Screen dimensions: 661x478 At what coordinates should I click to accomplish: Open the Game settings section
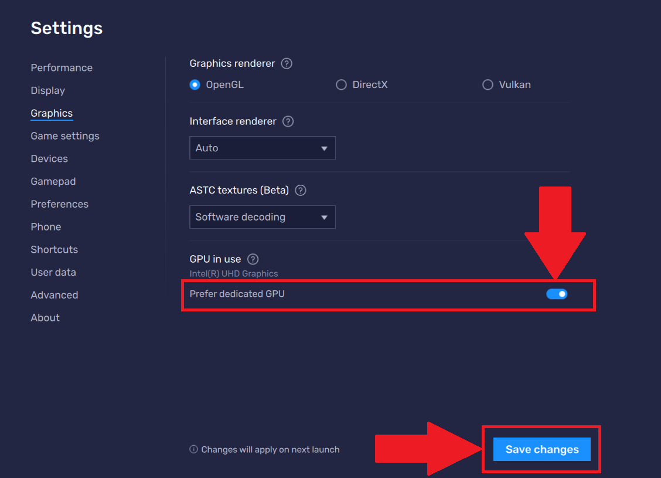[x=64, y=135]
